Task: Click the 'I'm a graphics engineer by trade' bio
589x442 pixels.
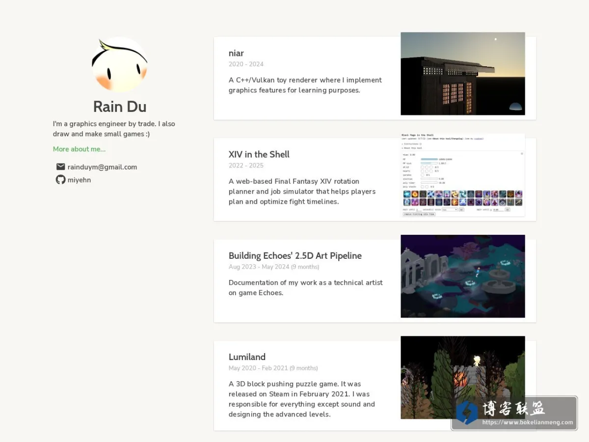Action: click(114, 129)
